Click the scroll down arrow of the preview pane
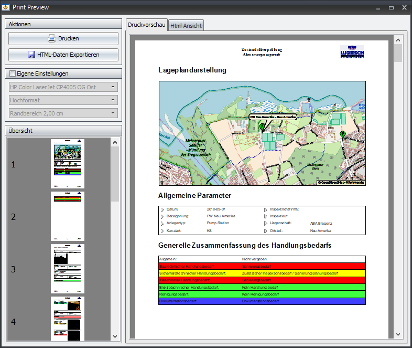This screenshot has height=348, width=412. pos(398,334)
